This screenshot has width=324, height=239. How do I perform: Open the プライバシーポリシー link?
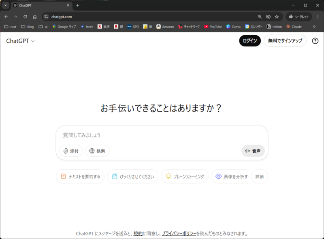179,234
